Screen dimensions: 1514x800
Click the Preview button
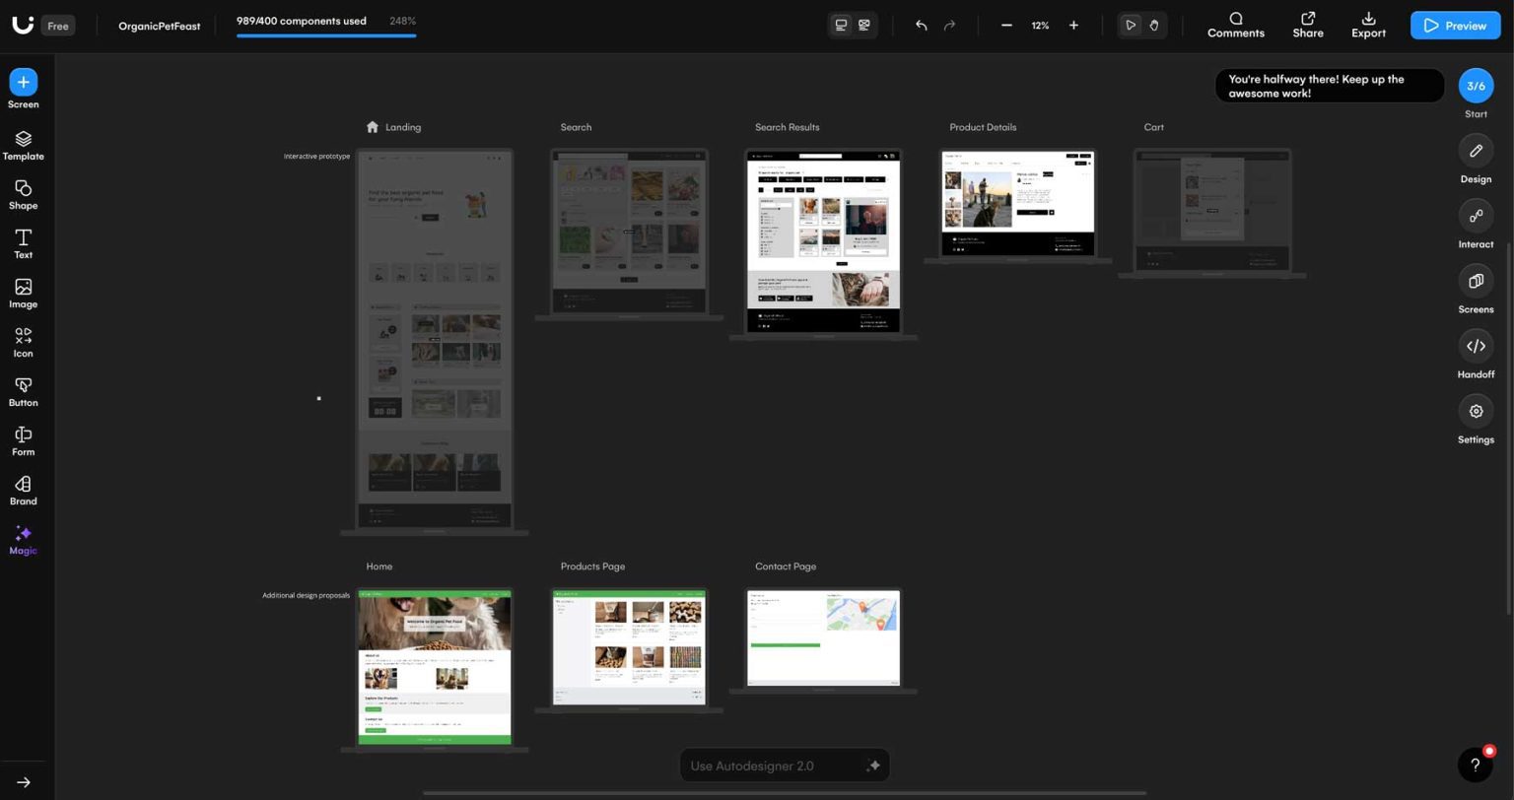coord(1455,25)
